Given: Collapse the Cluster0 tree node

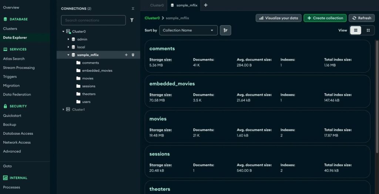Looking at the screenshot, I should click(63, 31).
